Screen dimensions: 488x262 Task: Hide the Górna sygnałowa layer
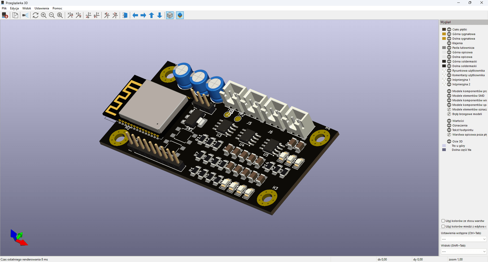(x=449, y=34)
